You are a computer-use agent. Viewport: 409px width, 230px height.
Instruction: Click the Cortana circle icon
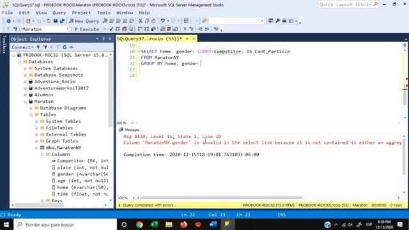point(124,224)
